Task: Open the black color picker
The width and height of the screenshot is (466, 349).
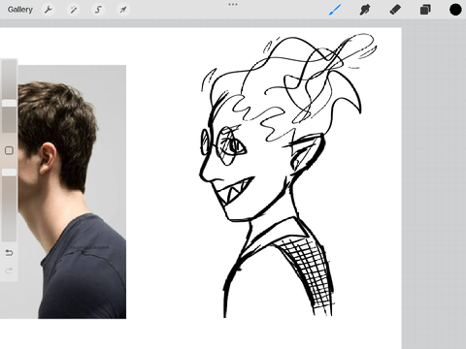Action: [x=455, y=10]
